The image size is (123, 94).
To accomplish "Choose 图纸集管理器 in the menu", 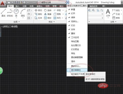I will tap(77, 57).
